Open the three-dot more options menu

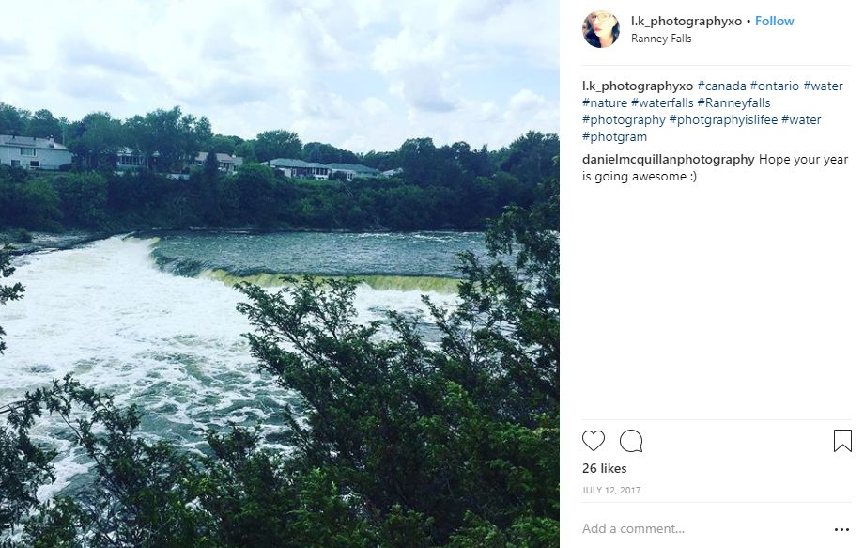[x=842, y=529]
